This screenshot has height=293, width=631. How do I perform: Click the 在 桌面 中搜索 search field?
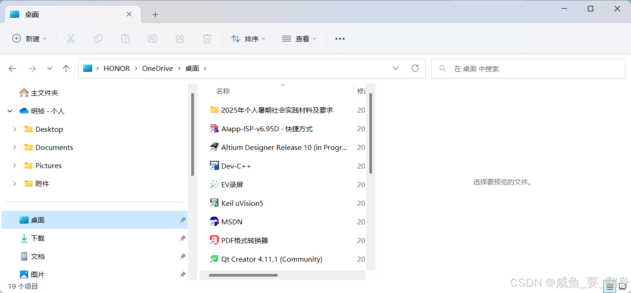[x=528, y=69]
